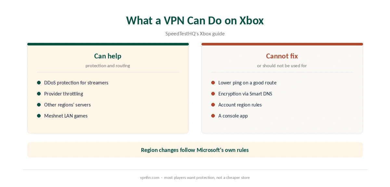Click 'Other regions' servers' list item
The height and width of the screenshot is (187, 390).
pos(68,105)
